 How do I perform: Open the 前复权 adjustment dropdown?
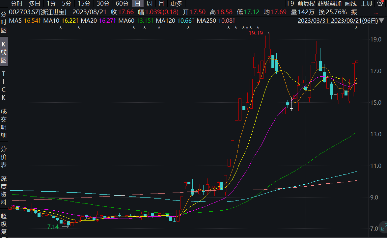coord(306,4)
